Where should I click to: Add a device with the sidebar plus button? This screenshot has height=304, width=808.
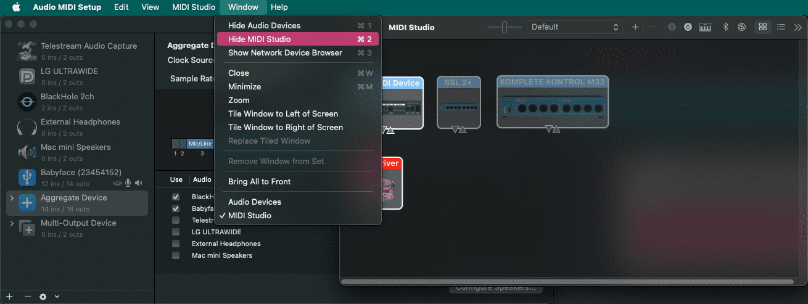[x=9, y=297]
